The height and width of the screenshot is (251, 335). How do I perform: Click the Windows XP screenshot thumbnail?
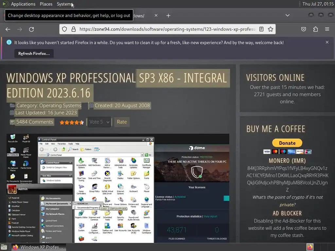pos(118,188)
